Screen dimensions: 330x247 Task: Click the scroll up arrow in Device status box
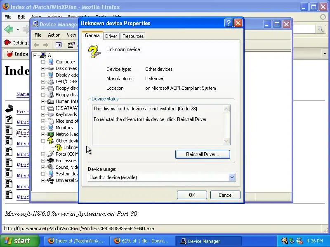226,109
